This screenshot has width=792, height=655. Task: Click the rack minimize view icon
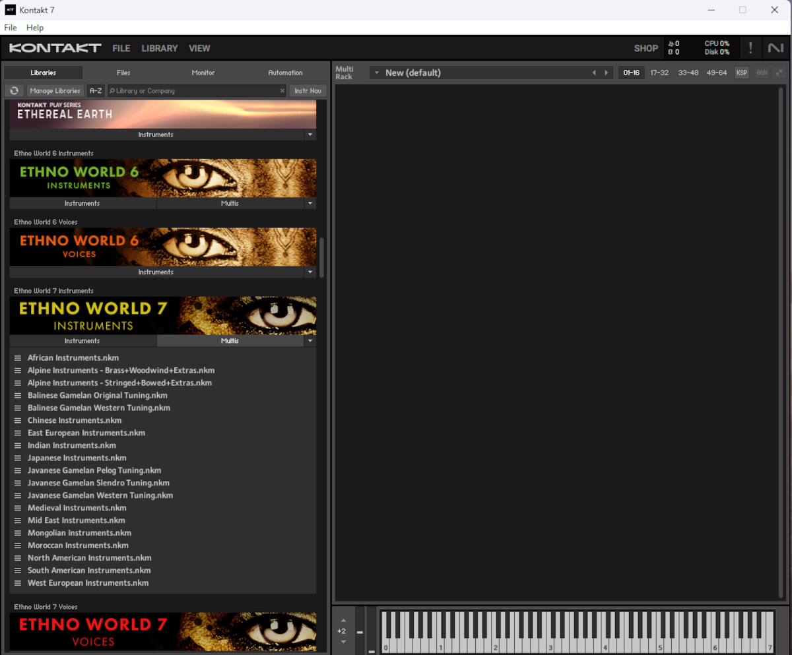(x=779, y=73)
